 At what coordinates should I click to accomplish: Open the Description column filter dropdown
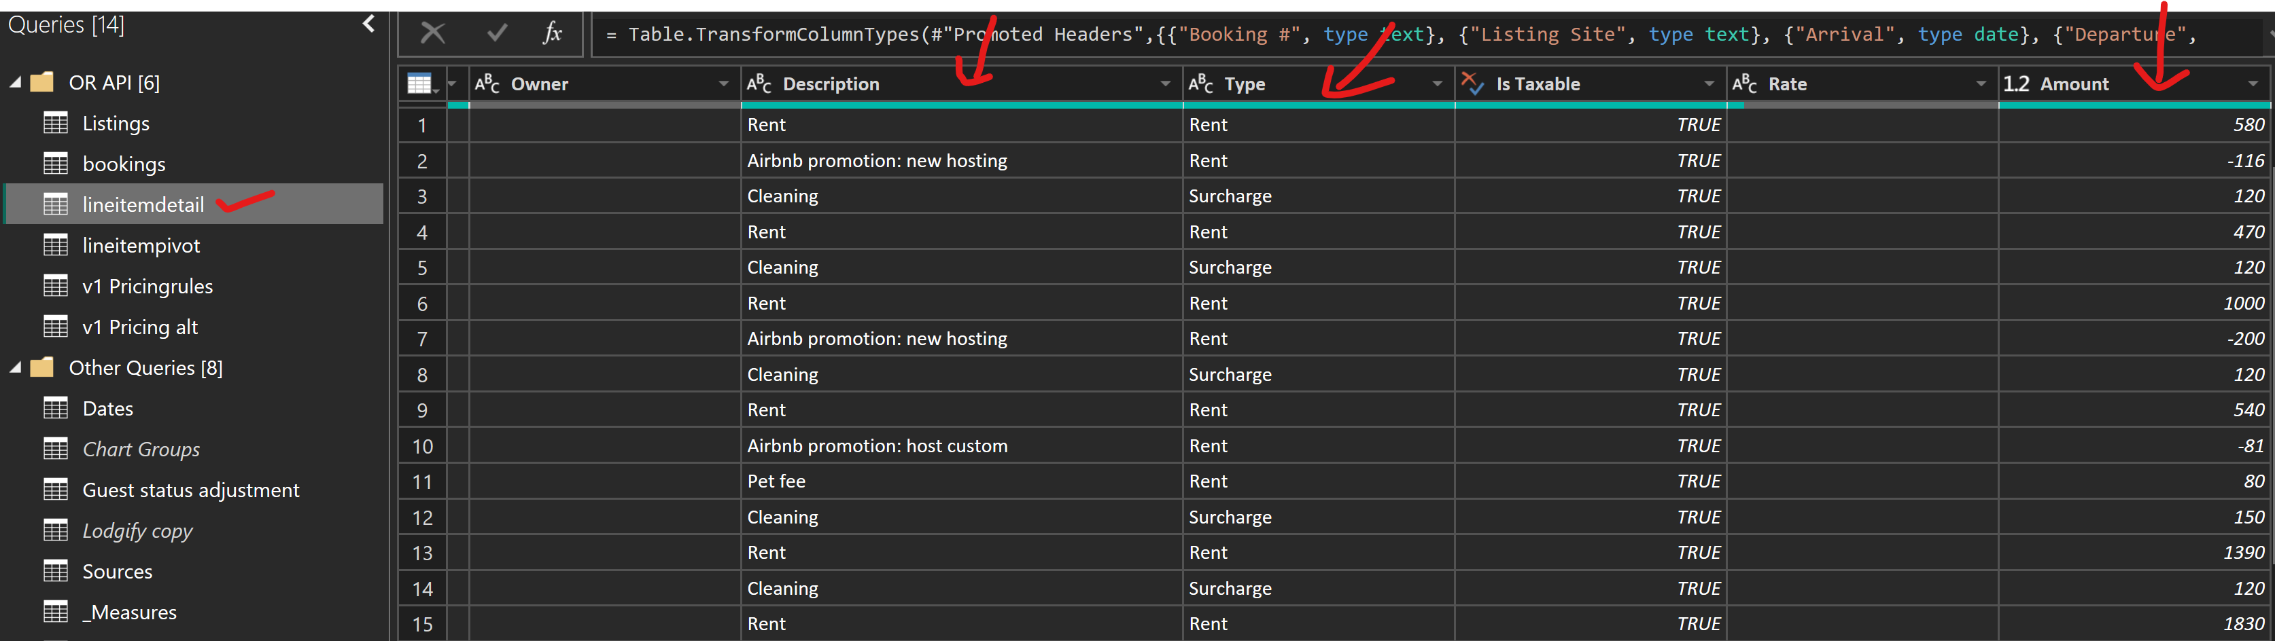pyautogui.click(x=1165, y=84)
